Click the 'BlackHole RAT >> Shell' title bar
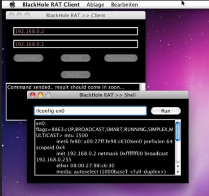The height and width of the screenshot is (196, 209). coord(108,95)
